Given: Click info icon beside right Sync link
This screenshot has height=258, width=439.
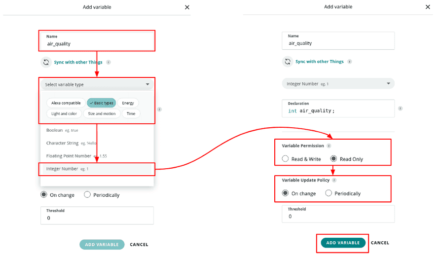Looking at the screenshot, I should point(350,62).
